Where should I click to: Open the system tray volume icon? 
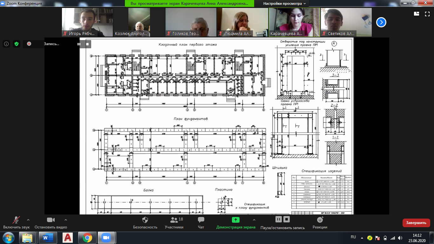(400, 238)
